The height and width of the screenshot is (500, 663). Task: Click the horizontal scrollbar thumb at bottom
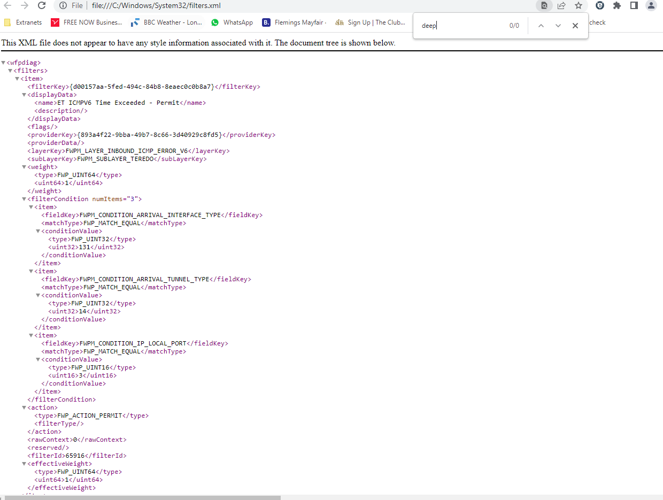click(x=143, y=497)
